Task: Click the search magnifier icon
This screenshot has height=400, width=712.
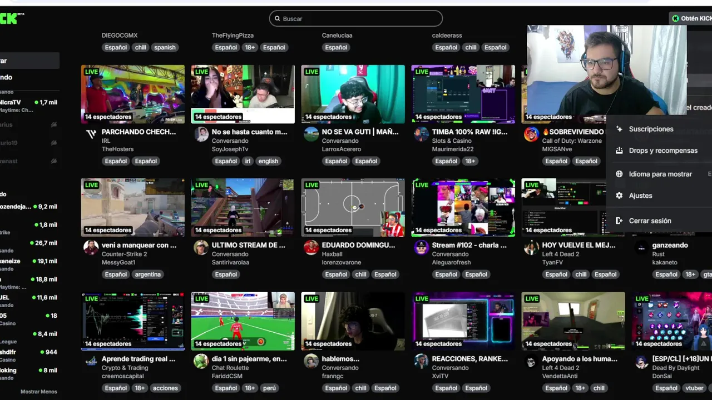Action: coord(277,18)
